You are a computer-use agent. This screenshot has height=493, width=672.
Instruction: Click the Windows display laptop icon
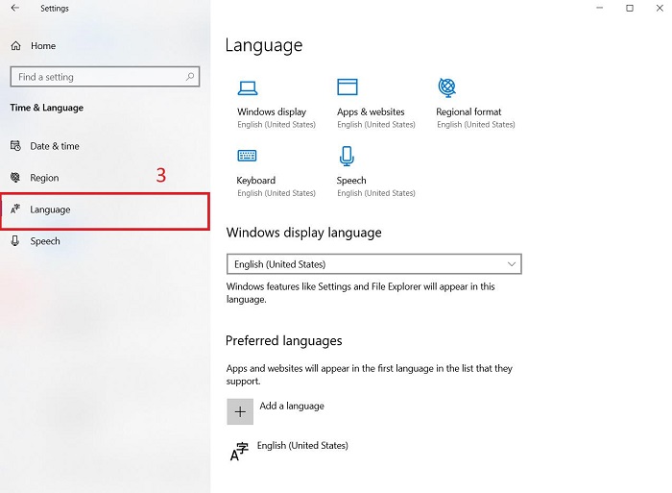click(248, 87)
